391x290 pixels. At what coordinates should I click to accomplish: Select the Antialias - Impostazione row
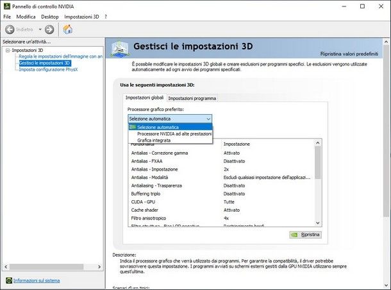point(221,169)
